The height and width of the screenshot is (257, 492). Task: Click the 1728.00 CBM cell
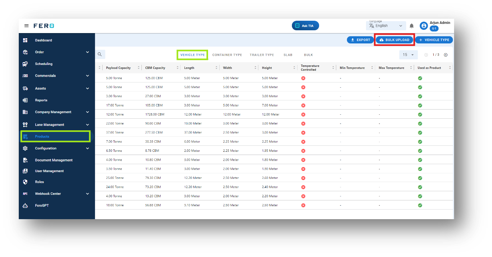[x=155, y=114]
